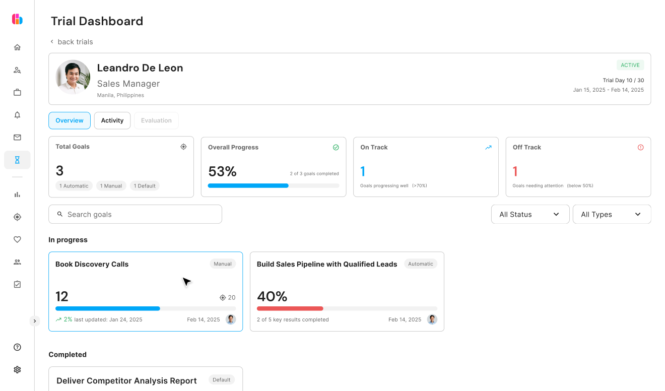This screenshot has width=665, height=391.
Task: Open the bar chart analytics icon
Action: point(17,194)
